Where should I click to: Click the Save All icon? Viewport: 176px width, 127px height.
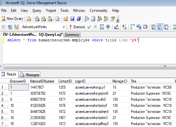point(79,19)
